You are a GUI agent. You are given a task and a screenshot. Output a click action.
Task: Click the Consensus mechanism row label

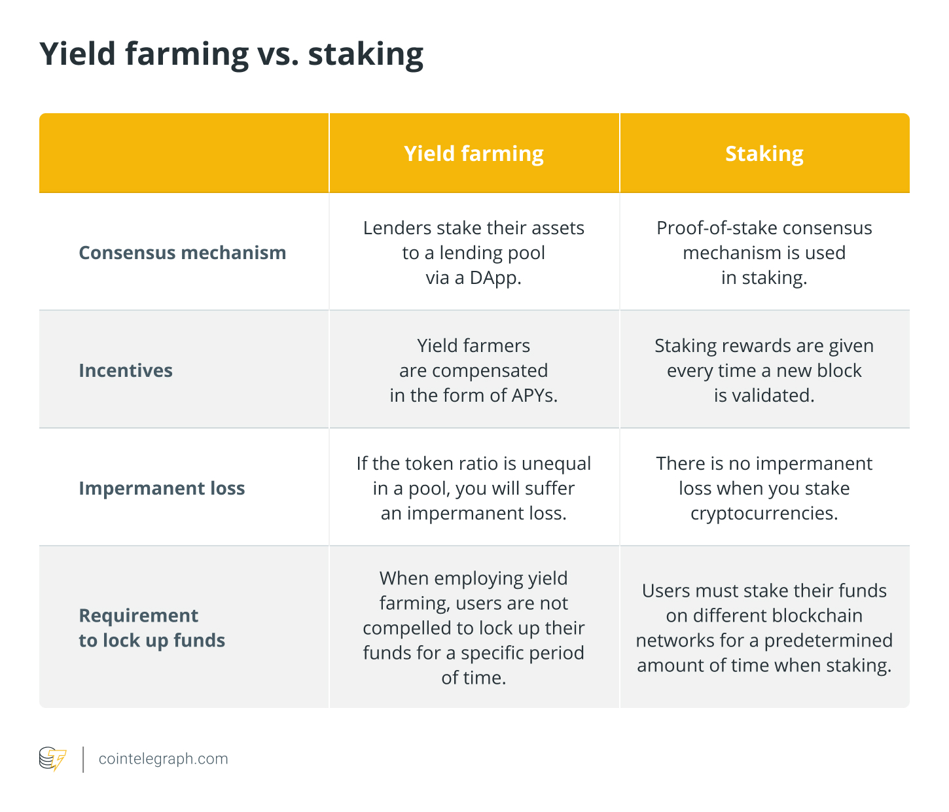(x=182, y=253)
